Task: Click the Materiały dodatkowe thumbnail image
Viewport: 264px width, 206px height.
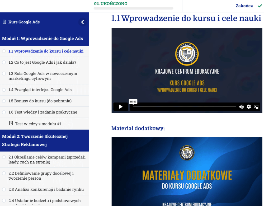Action: point(187,171)
